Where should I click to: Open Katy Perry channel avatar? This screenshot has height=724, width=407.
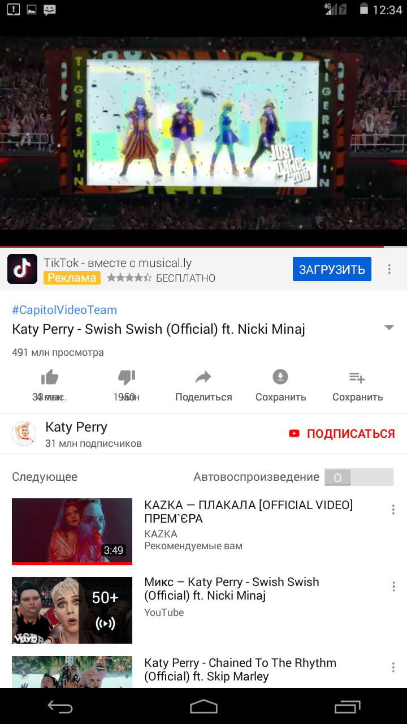tap(24, 434)
